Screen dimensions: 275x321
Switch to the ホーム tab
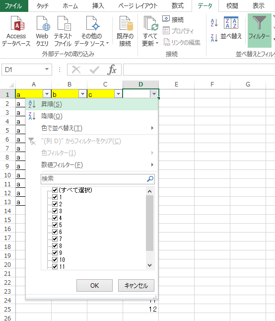coord(70,6)
